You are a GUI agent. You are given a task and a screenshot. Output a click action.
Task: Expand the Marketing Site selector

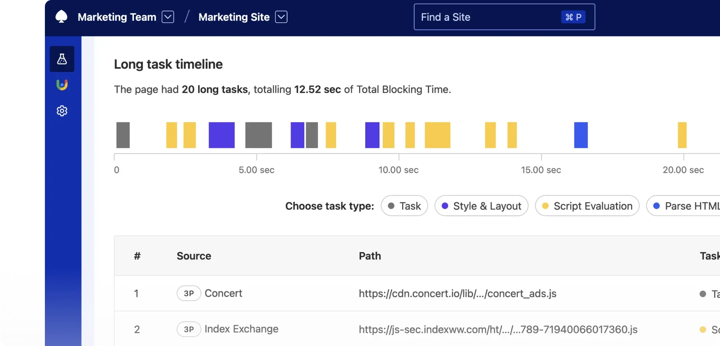(281, 17)
